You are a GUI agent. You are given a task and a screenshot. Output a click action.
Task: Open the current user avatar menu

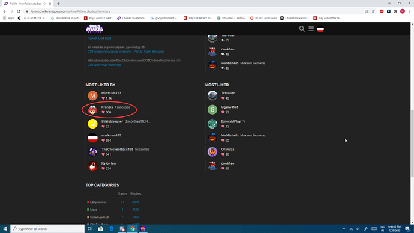pyautogui.click(x=320, y=29)
